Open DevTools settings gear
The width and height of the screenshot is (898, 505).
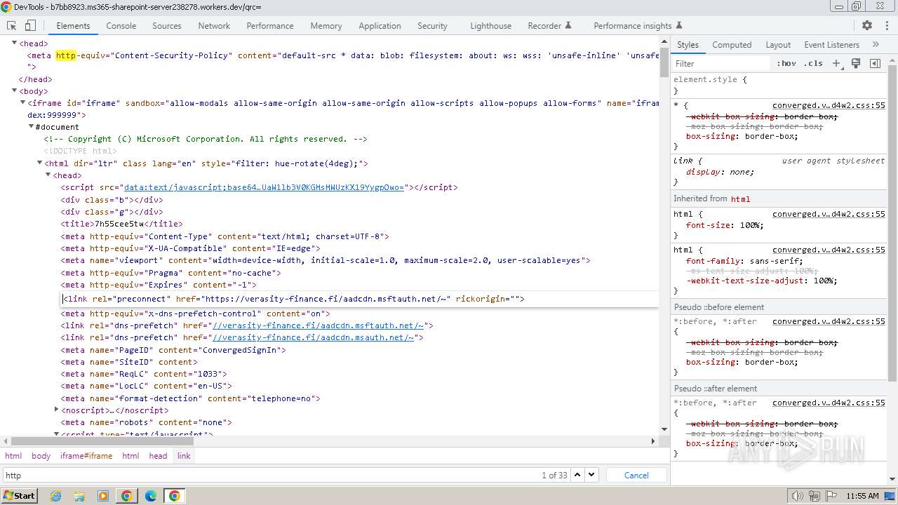(x=867, y=25)
